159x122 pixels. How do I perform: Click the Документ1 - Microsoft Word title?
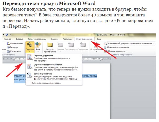[111, 35]
